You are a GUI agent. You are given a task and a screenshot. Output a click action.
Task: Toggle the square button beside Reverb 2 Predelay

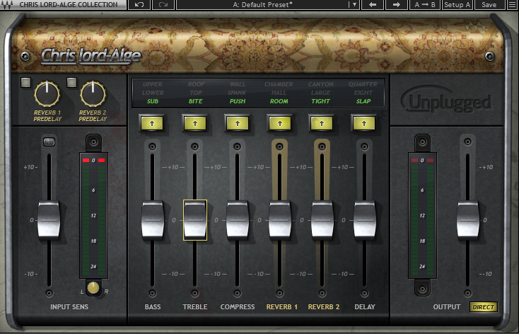click(71, 83)
